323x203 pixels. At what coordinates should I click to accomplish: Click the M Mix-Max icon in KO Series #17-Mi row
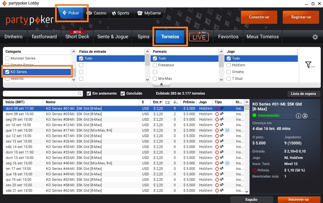227,130
